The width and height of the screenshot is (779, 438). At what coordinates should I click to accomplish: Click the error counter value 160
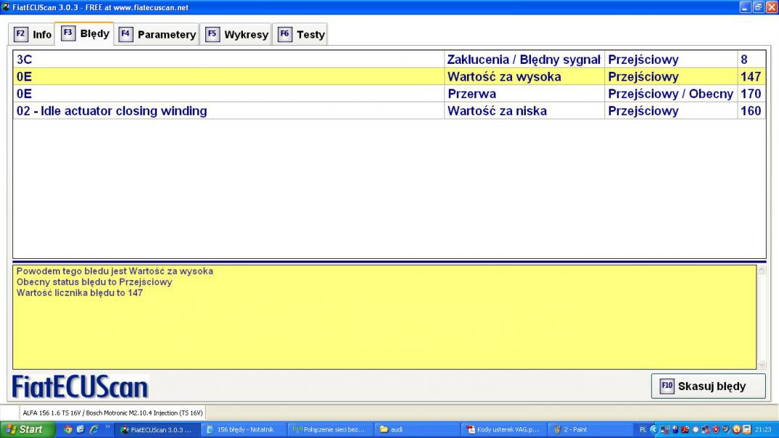coord(751,111)
